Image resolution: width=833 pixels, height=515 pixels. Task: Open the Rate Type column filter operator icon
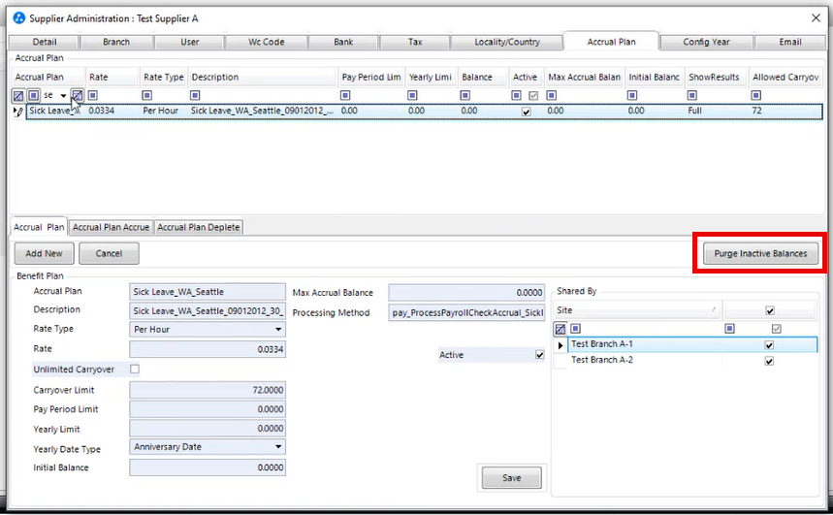point(147,95)
